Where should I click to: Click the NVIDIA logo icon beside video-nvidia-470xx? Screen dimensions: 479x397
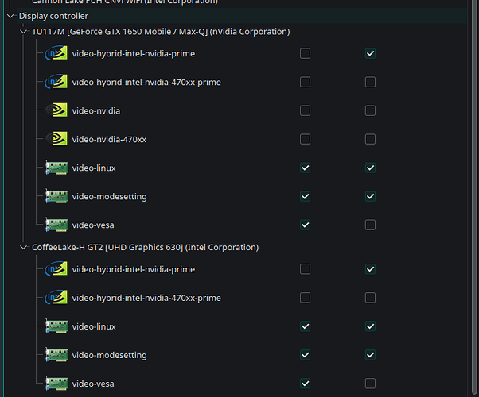(56, 139)
